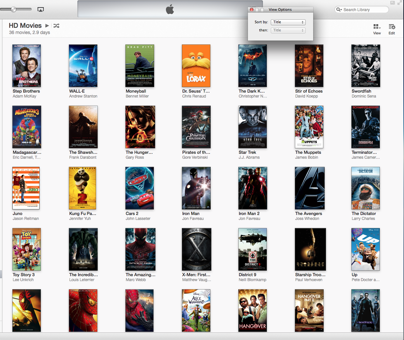The image size is (404, 340).
Task: Open the 'then' Title dropdown
Action: (x=288, y=30)
